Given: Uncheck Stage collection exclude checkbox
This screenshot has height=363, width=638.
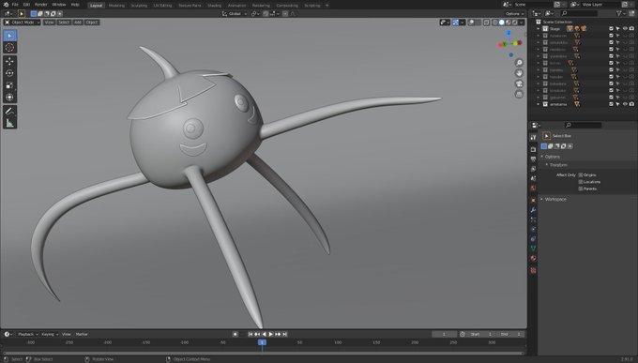Looking at the screenshot, I should tap(611, 28).
